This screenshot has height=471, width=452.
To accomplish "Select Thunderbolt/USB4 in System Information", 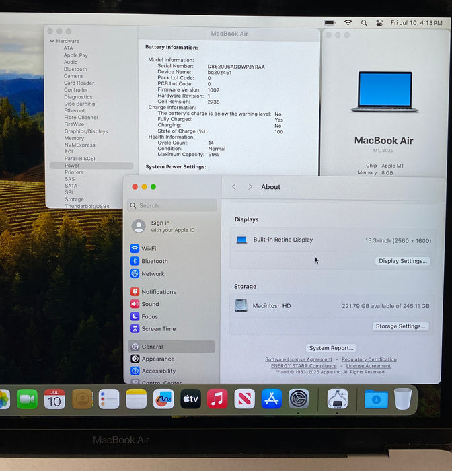I will pos(87,206).
